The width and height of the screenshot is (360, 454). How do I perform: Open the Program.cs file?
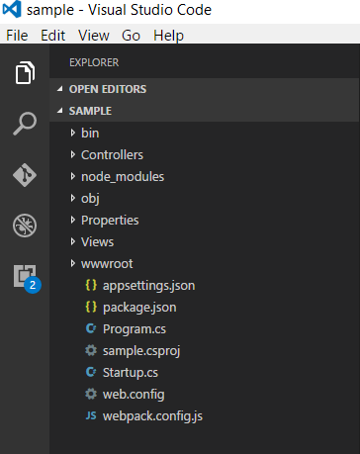205,329
